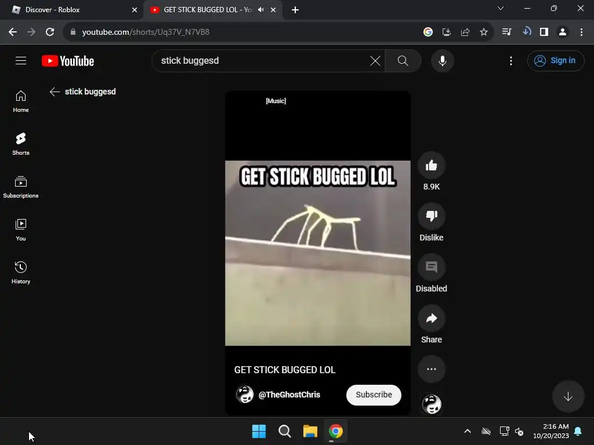Go to YouTube home via logo
This screenshot has width=594, height=445.
coord(68,61)
